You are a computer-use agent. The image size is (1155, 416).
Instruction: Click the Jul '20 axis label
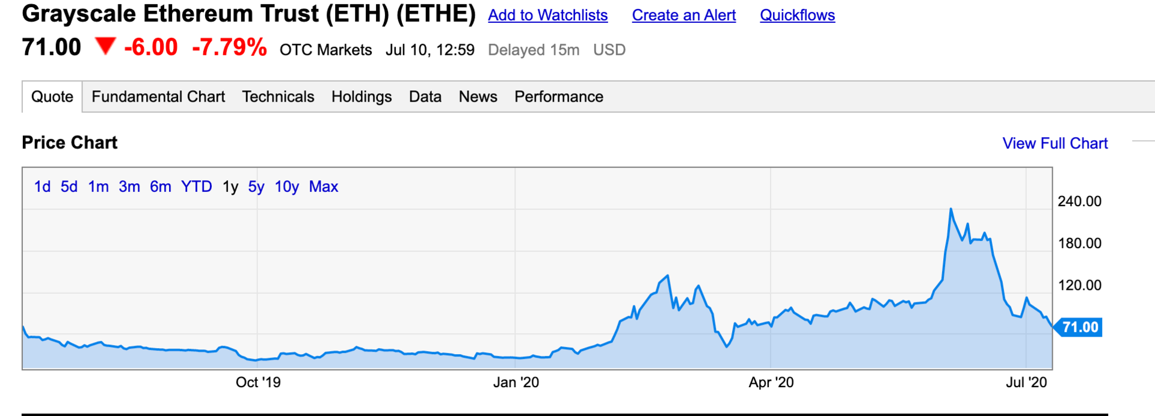click(x=1026, y=382)
